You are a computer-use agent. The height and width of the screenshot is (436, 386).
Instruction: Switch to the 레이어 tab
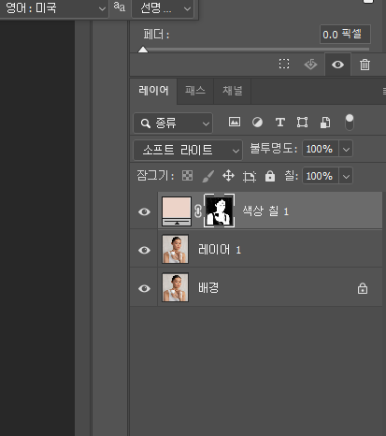(x=153, y=91)
